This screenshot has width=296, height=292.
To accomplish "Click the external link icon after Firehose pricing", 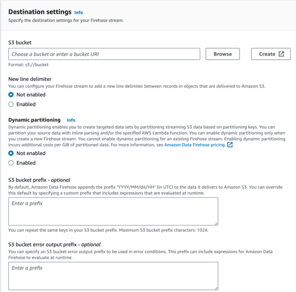I will pos(230,145).
